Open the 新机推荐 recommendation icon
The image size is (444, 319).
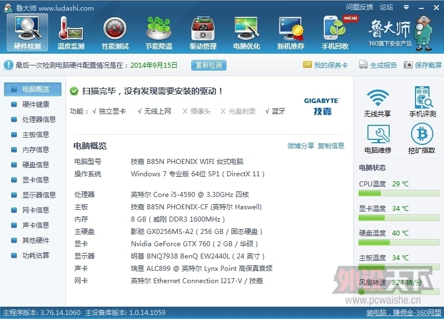click(x=291, y=32)
